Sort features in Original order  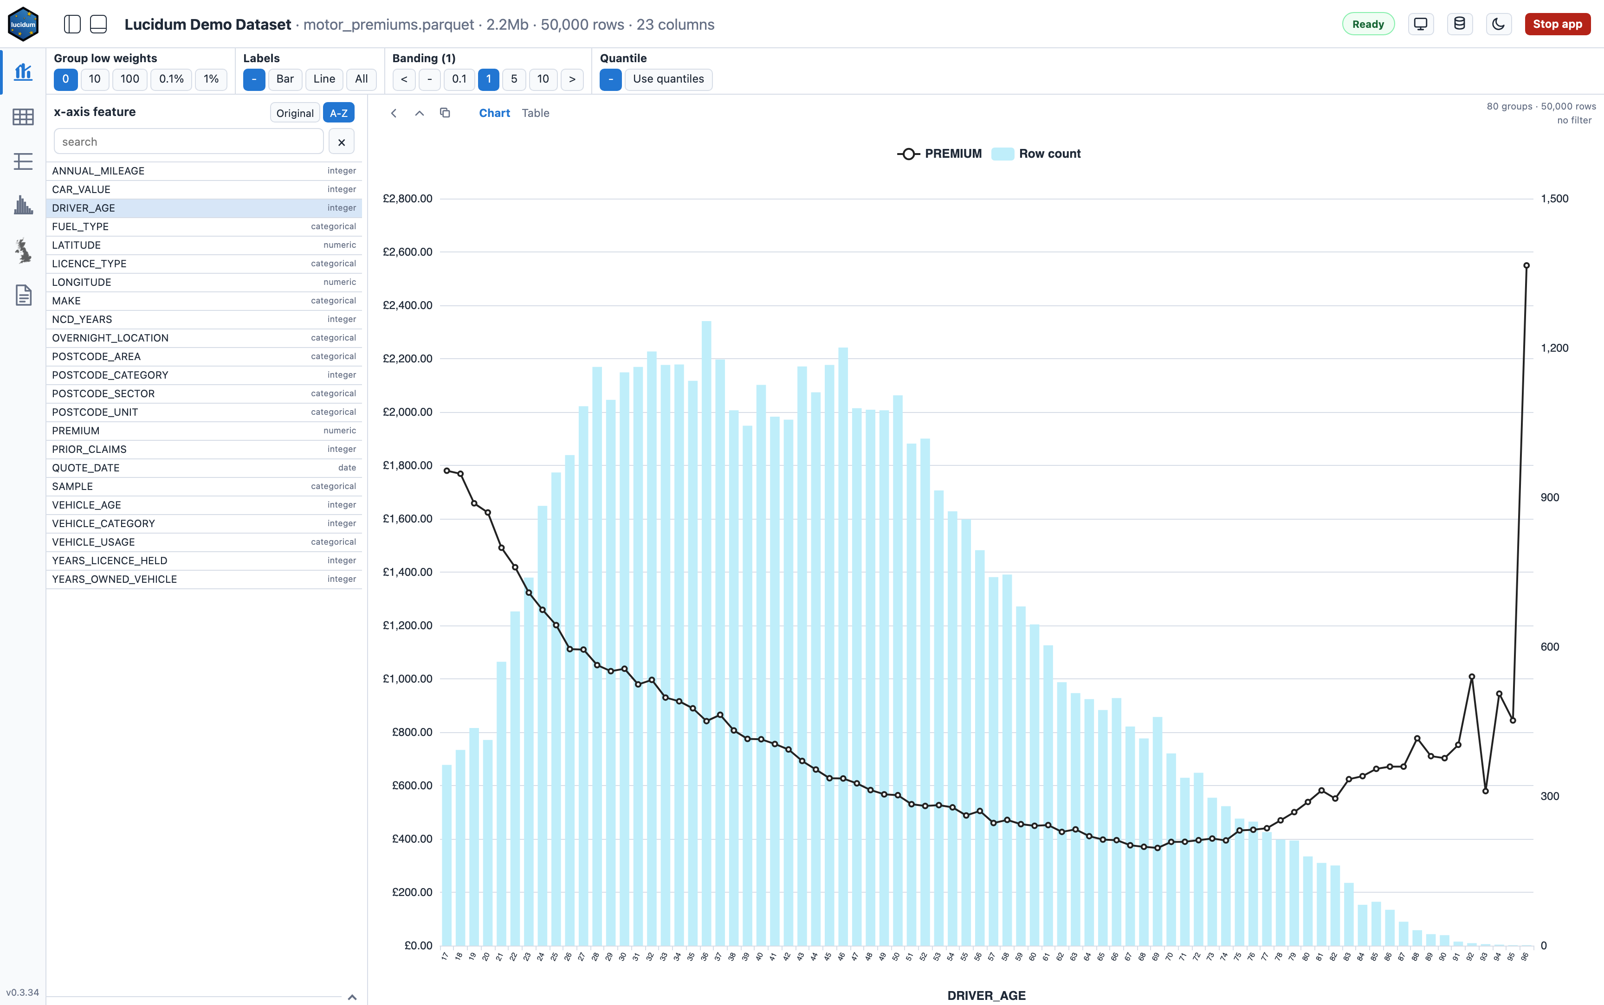[x=295, y=113]
